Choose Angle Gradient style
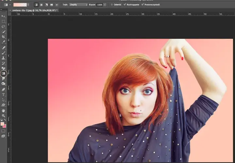This screenshot has height=163, width=235. 46,5
